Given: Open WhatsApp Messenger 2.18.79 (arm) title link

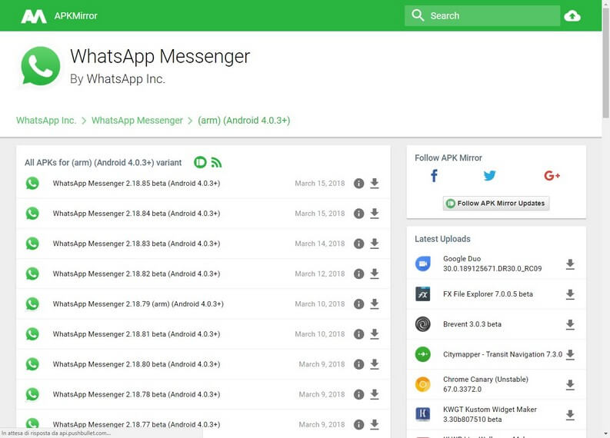Looking at the screenshot, I should tap(138, 304).
